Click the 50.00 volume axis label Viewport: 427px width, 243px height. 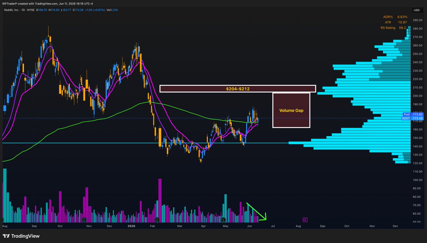(x=417, y=222)
